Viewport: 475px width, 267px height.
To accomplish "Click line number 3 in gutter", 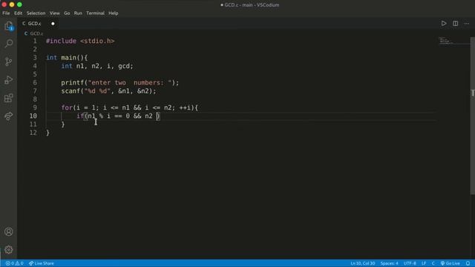I will coord(35,58).
